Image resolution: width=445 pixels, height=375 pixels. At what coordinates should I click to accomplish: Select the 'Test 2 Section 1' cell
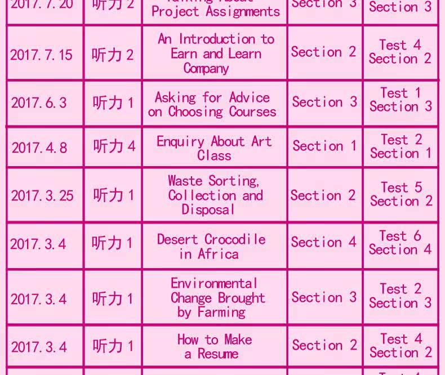[400, 146]
